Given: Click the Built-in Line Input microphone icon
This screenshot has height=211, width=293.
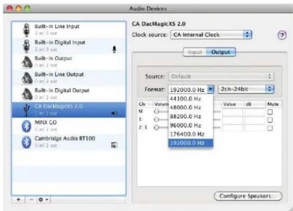Looking at the screenshot, I should (27, 30).
